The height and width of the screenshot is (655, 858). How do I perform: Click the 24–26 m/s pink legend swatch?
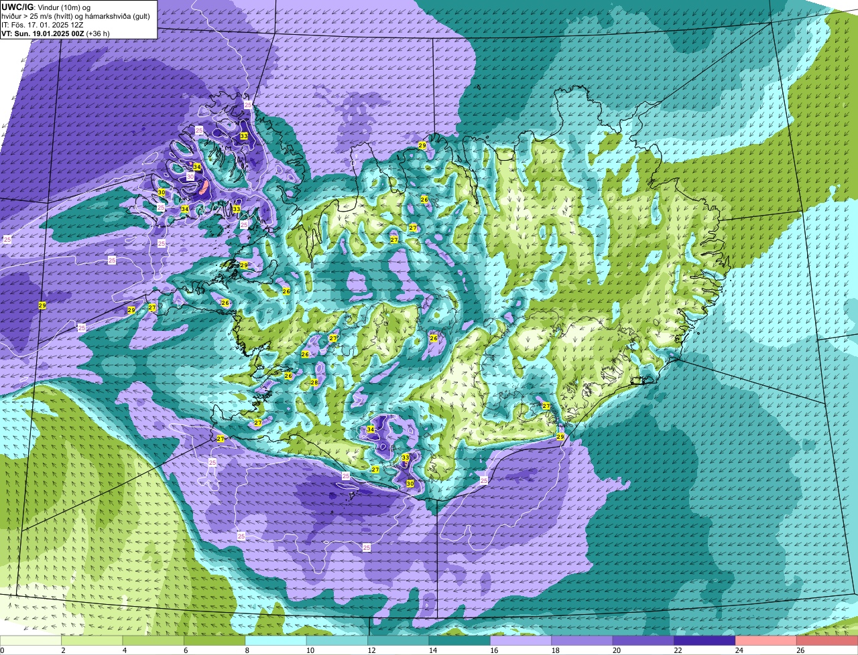(x=766, y=640)
